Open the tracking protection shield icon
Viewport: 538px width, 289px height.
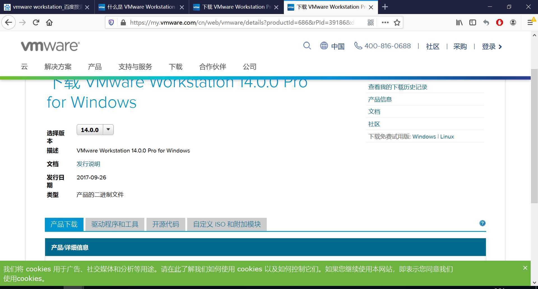pos(111,22)
